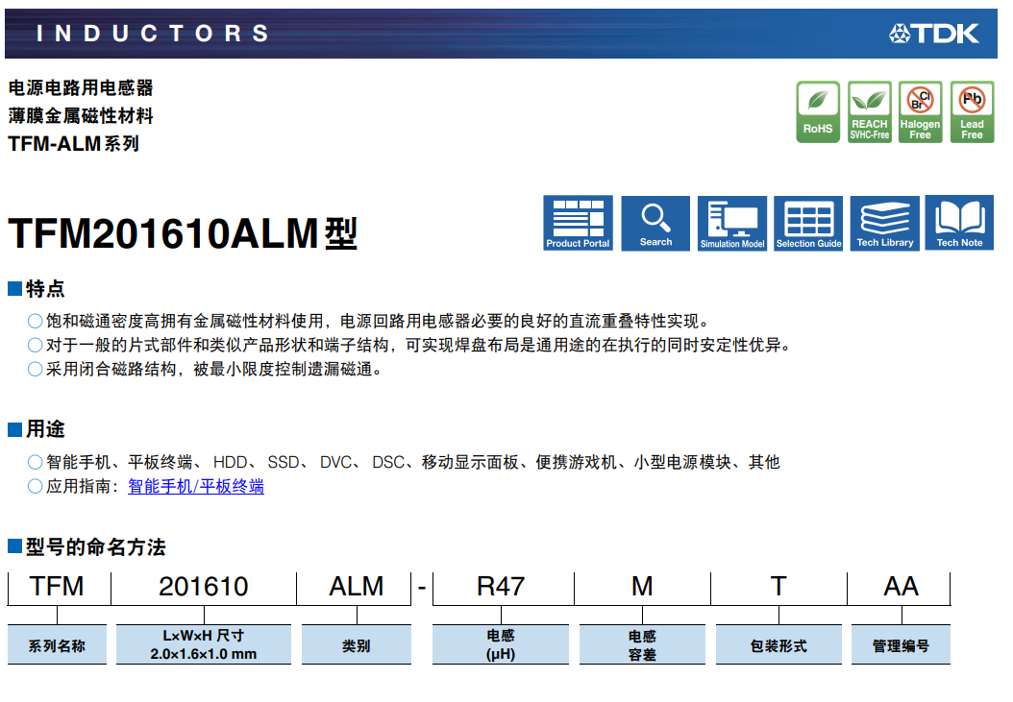Click the TDK logo in header
Screen dimensions: 1013x702
click(934, 34)
